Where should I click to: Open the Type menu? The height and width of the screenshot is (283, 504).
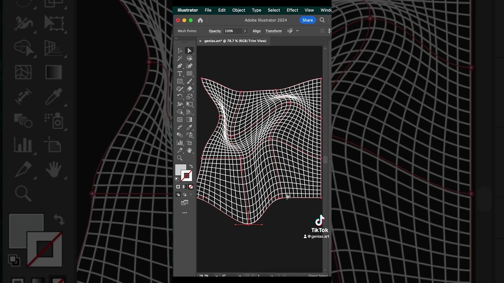tap(256, 10)
